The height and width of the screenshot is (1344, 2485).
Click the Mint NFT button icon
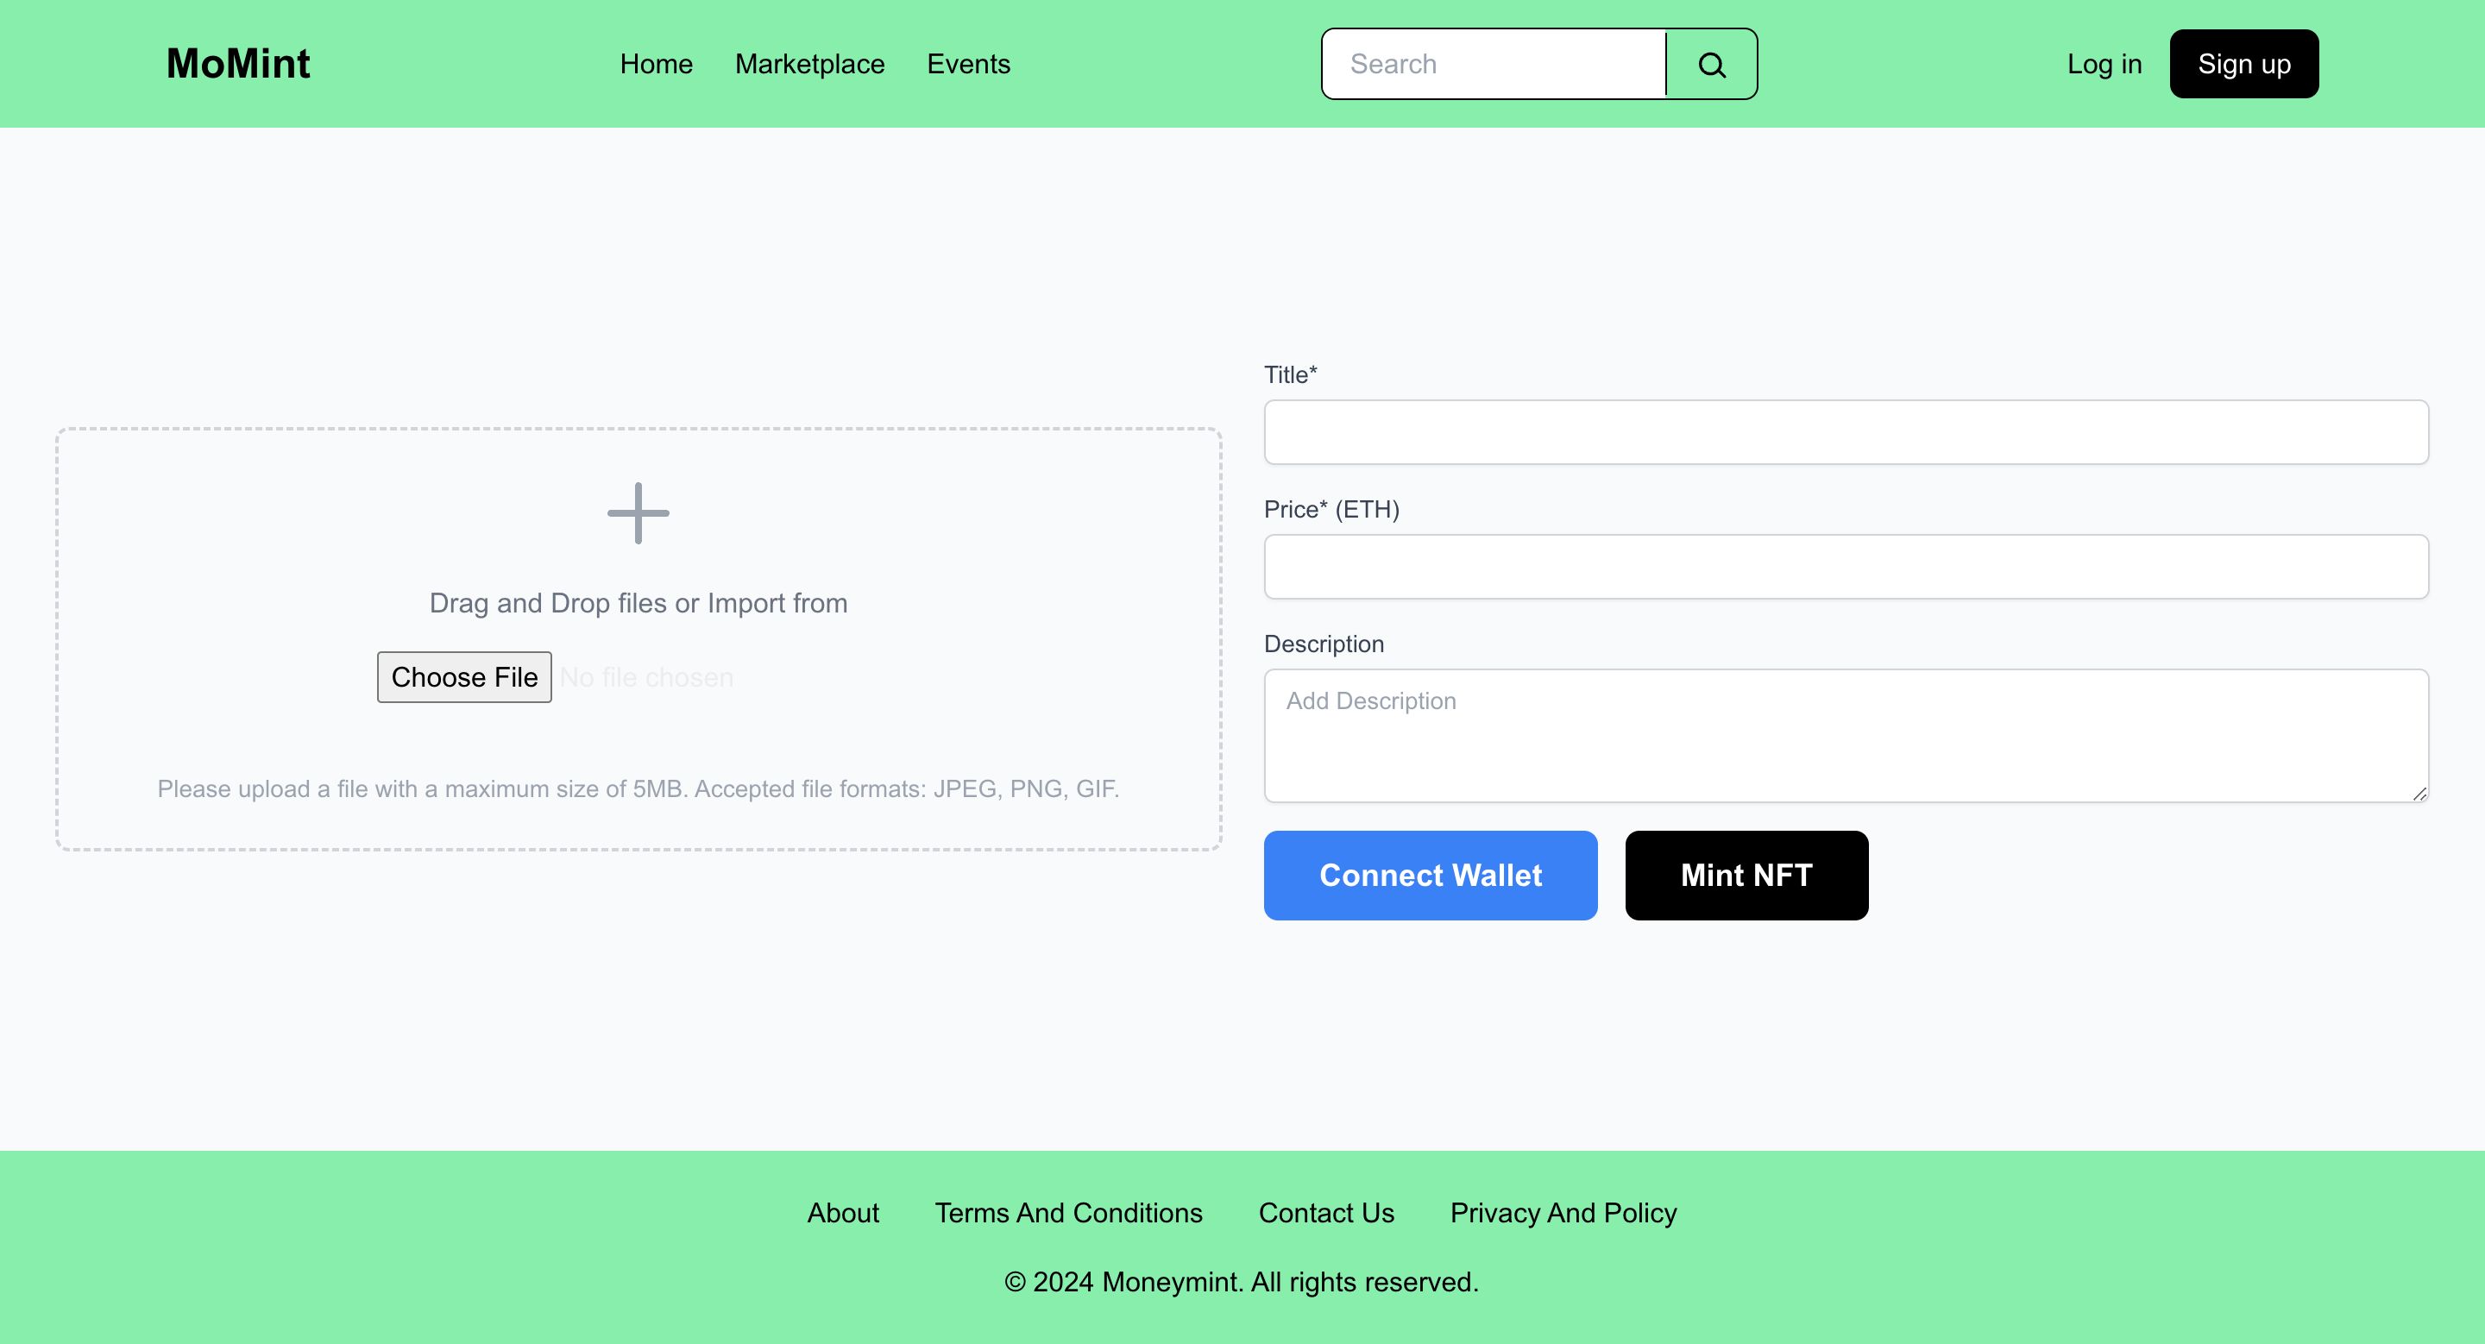1746,874
